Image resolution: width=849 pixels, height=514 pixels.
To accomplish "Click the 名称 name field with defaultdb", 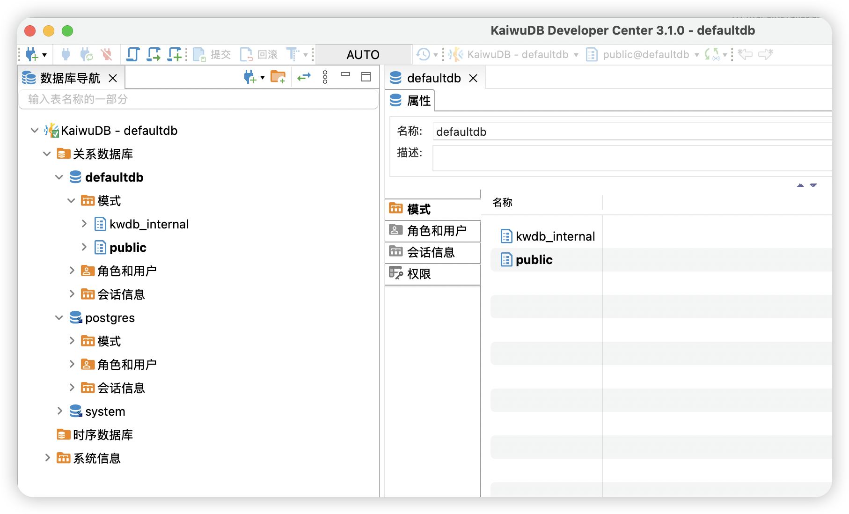I will point(632,132).
